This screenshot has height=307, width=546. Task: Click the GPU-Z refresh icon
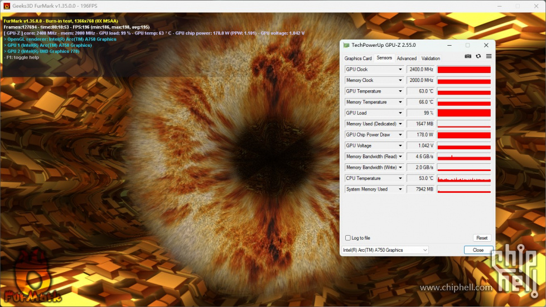478,56
